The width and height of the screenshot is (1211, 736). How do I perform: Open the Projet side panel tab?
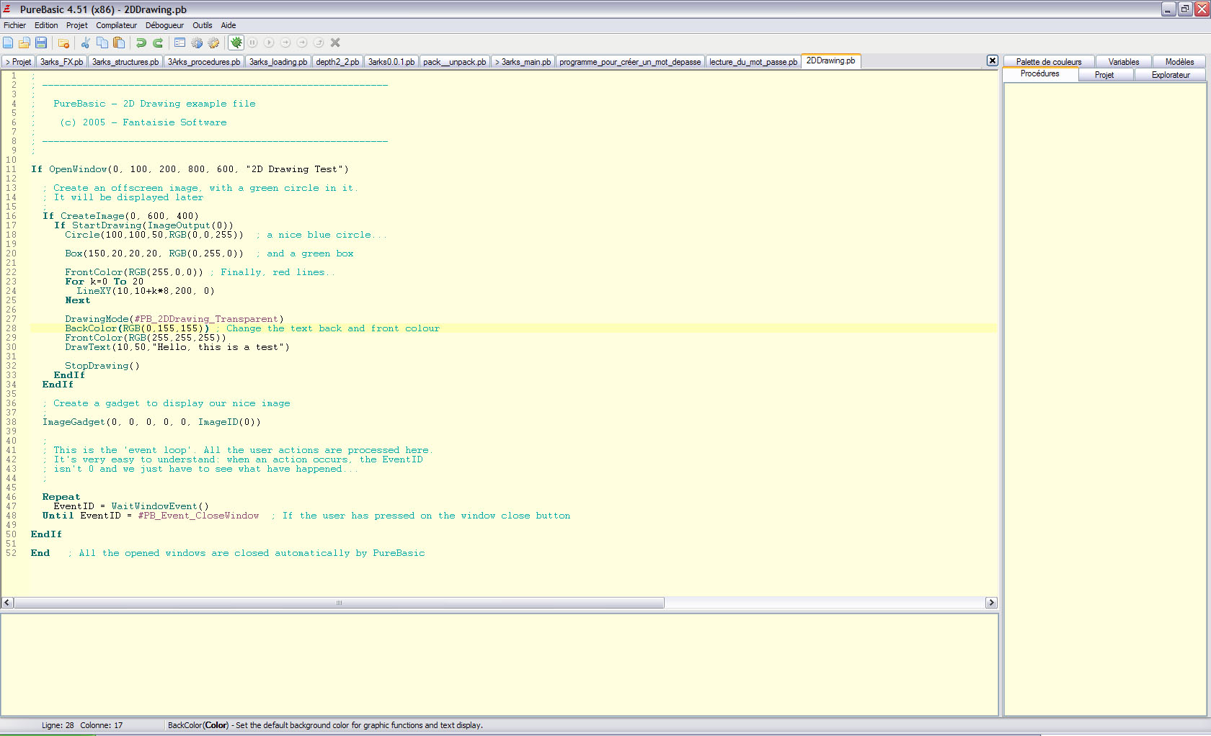(x=1104, y=75)
